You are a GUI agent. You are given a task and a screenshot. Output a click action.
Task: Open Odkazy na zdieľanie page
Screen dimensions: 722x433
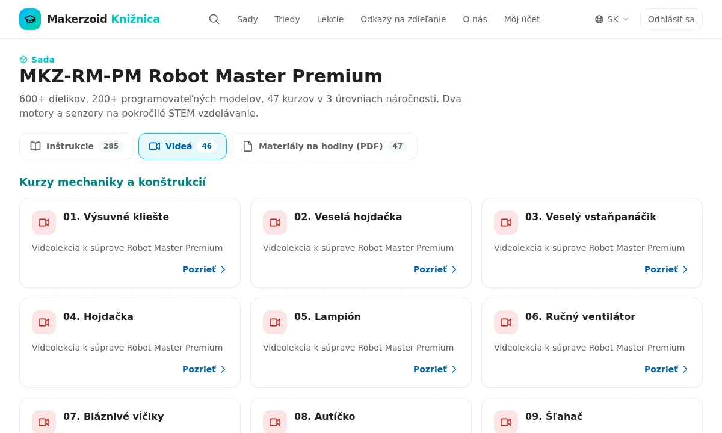(x=403, y=19)
